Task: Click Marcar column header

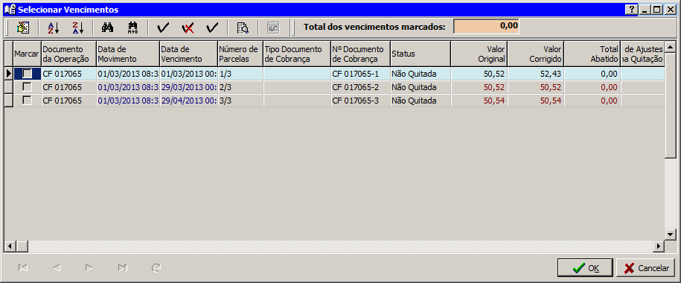Action: tap(27, 54)
